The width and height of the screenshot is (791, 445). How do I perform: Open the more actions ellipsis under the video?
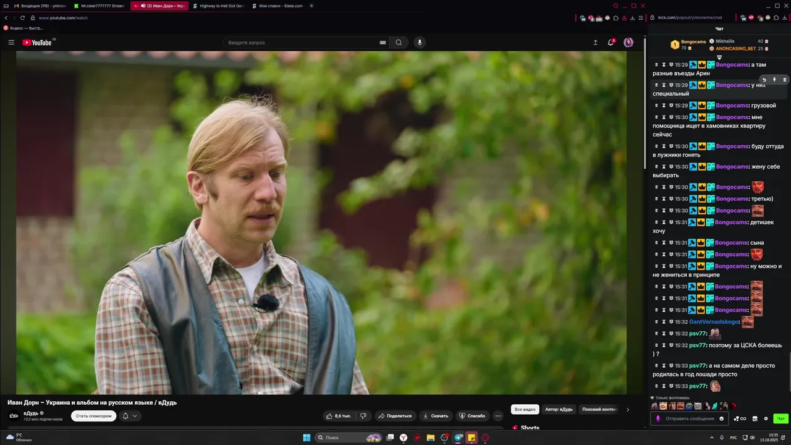(498, 416)
